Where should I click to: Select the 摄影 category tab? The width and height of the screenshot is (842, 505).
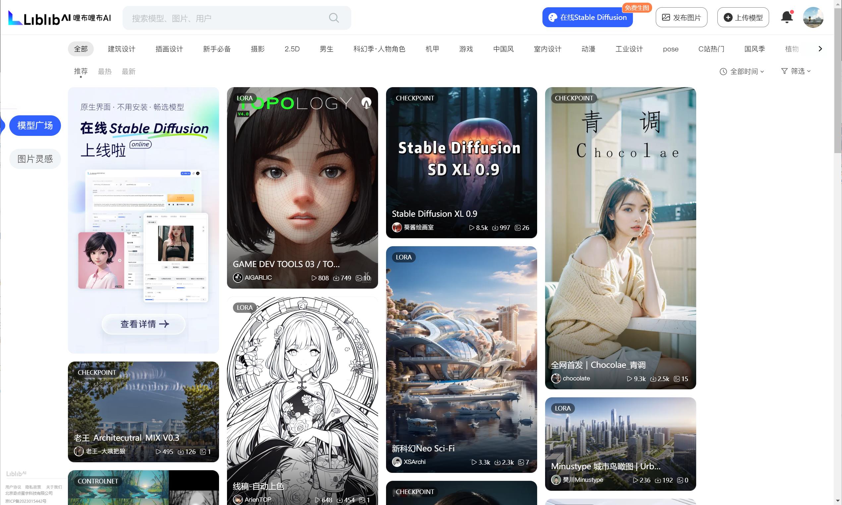[x=257, y=49]
